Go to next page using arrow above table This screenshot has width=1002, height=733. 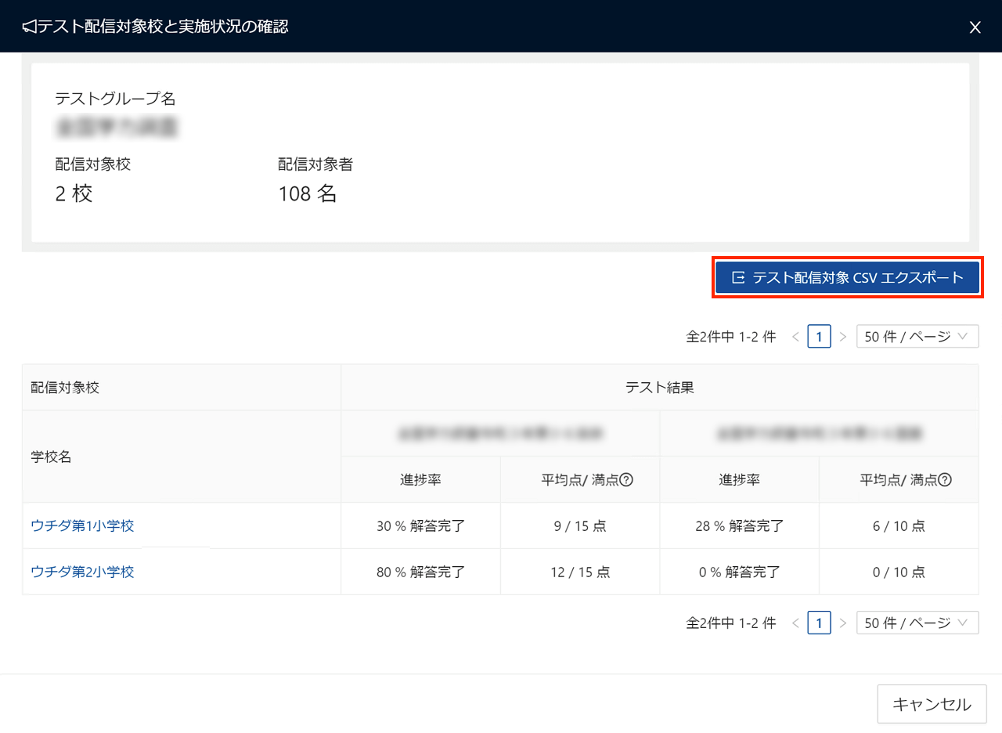843,337
